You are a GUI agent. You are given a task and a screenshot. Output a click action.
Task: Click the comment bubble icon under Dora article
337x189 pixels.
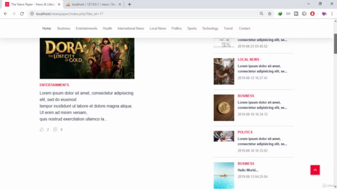click(x=55, y=129)
